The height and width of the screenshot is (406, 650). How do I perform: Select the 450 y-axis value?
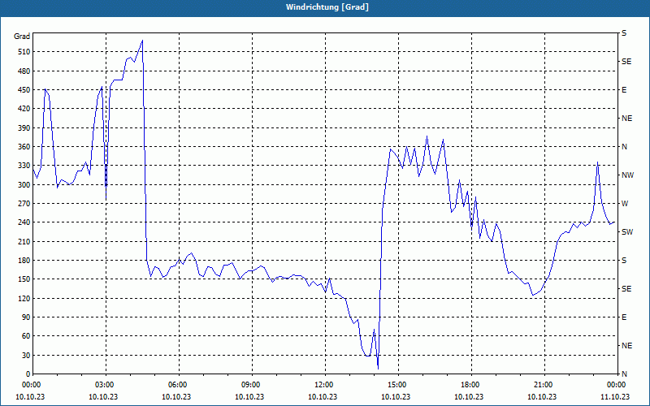pos(24,90)
